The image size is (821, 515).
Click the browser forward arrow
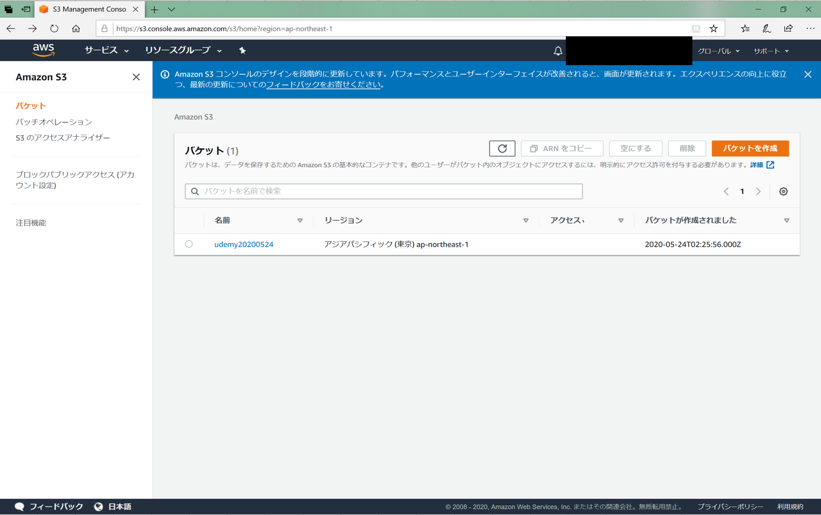(x=33, y=28)
